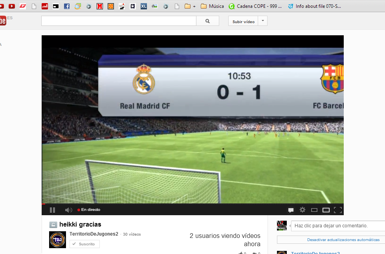
Task: Open the Música bookmarks folder
Action: (212, 6)
